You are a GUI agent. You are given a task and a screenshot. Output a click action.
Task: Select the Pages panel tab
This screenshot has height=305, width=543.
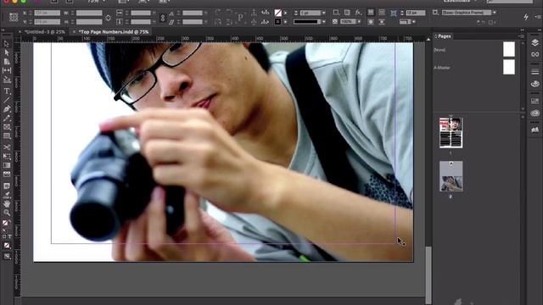point(444,36)
